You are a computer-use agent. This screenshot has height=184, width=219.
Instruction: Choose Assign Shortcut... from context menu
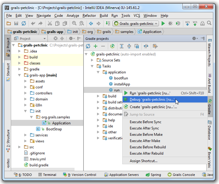(x=144, y=161)
